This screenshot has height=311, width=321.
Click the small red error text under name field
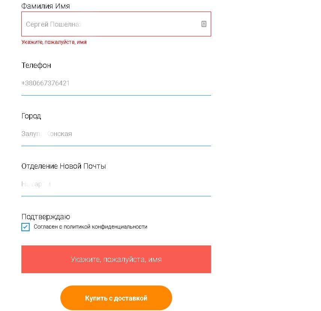pos(54,42)
